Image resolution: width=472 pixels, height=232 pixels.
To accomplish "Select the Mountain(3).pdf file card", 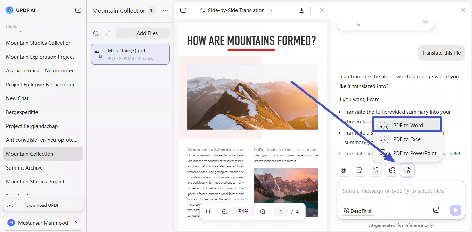I will click(x=130, y=54).
